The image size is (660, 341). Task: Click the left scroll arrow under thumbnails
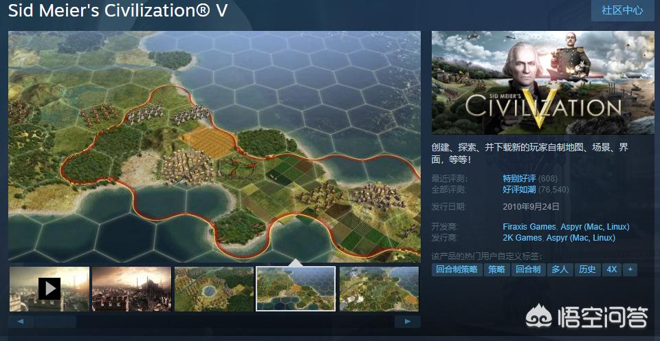21,322
